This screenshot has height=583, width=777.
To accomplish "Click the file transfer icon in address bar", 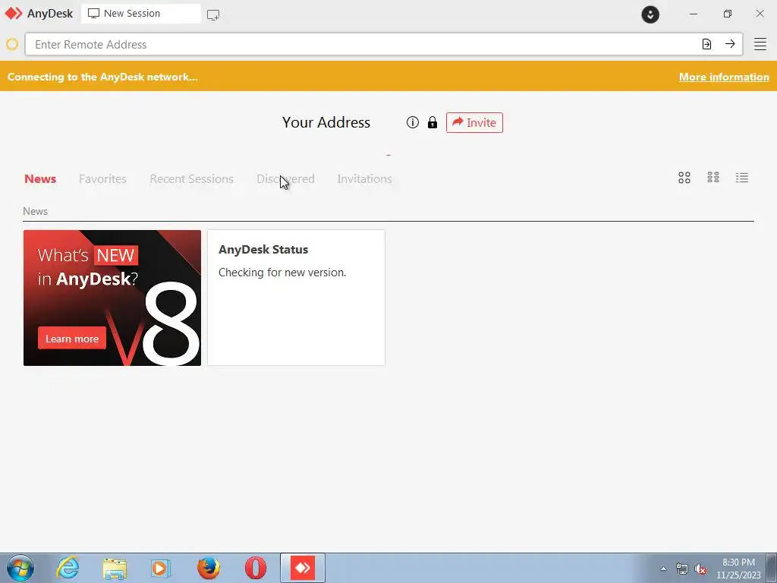I will click(x=706, y=44).
